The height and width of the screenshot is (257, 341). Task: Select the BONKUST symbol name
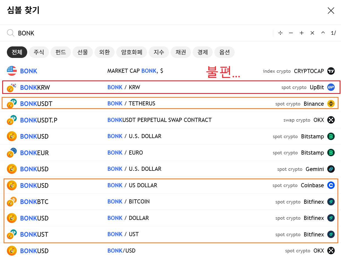click(34, 234)
